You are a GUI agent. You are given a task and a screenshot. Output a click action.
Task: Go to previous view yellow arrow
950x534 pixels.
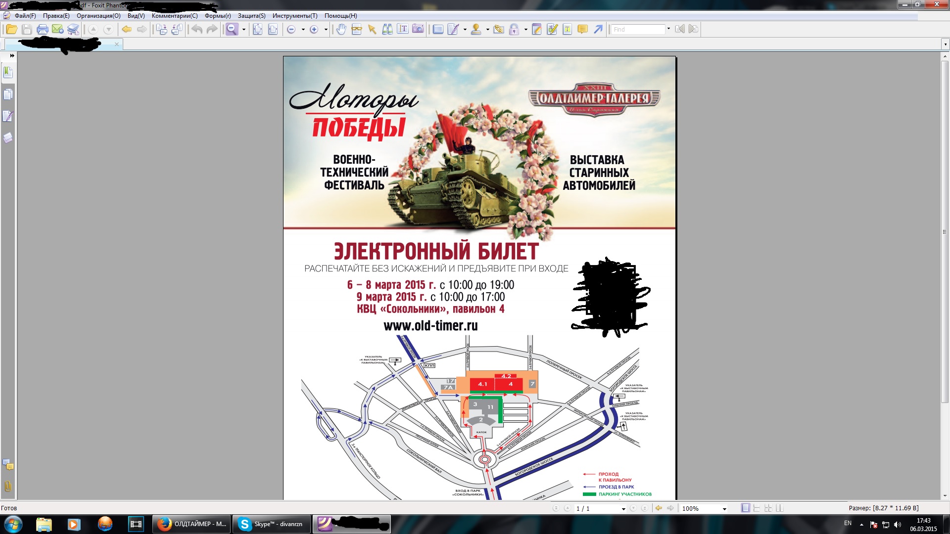coord(127,29)
